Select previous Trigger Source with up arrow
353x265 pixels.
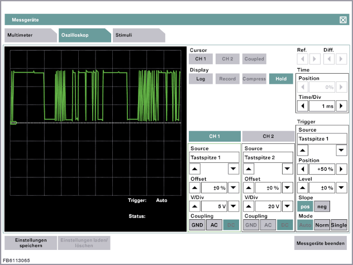coord(303,151)
